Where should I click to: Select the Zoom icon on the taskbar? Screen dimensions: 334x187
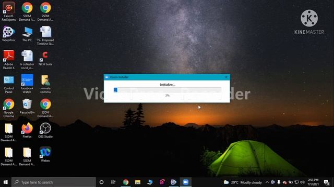point(186,182)
